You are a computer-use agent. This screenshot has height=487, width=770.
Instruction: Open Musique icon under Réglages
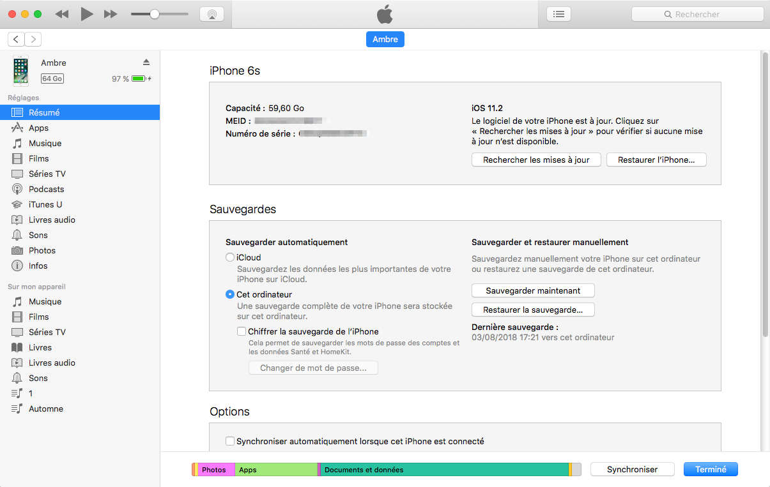click(17, 143)
